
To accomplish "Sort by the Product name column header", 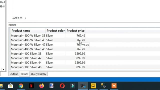I will pos(28,30).
